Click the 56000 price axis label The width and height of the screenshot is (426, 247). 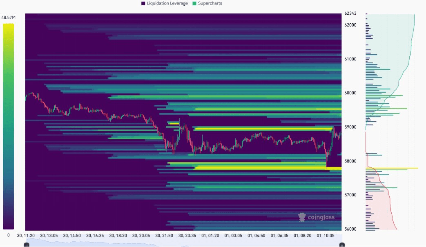[x=350, y=229]
